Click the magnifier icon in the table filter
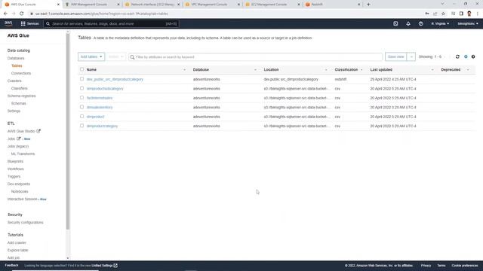 point(133,57)
